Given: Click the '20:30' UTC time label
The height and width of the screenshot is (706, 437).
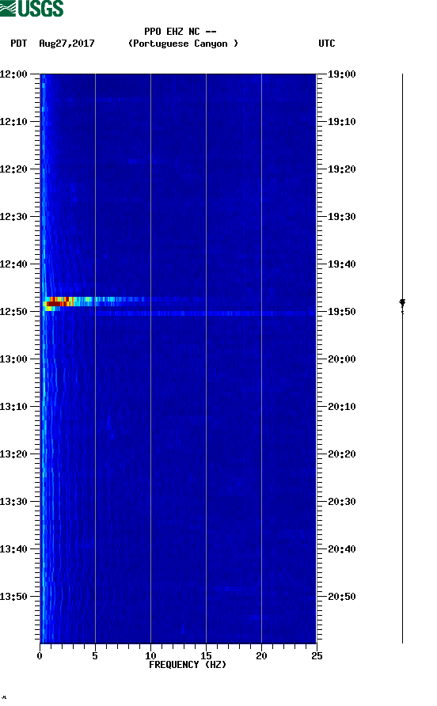Looking at the screenshot, I should coord(341,502).
